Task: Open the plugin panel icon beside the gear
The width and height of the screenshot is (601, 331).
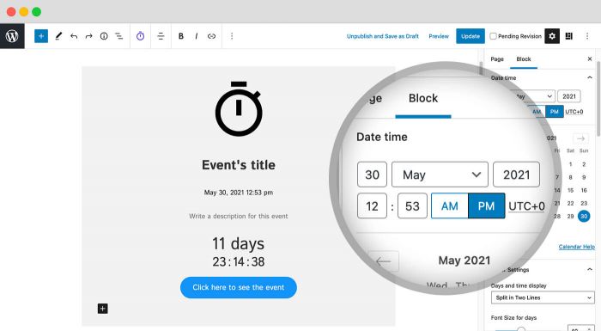Action: coord(568,36)
